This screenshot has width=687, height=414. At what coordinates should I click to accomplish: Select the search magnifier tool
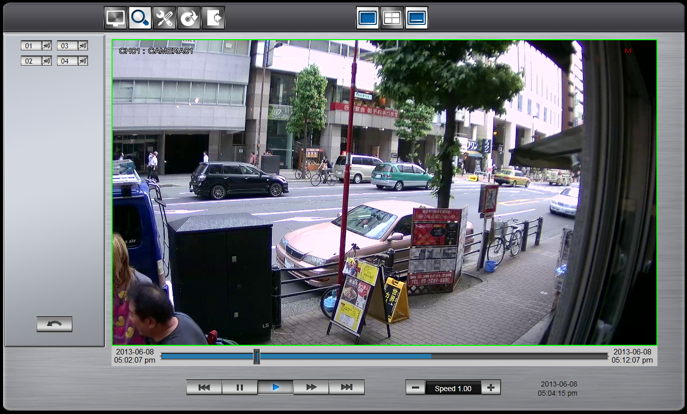tap(140, 17)
